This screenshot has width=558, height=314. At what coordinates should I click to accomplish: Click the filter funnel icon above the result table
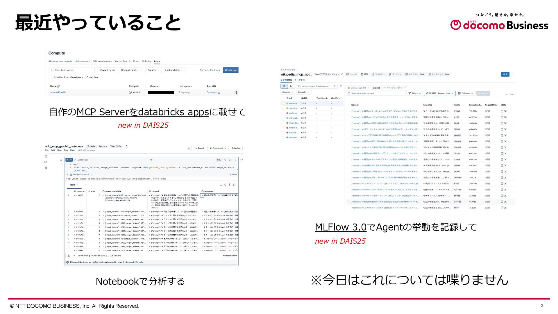(225, 185)
